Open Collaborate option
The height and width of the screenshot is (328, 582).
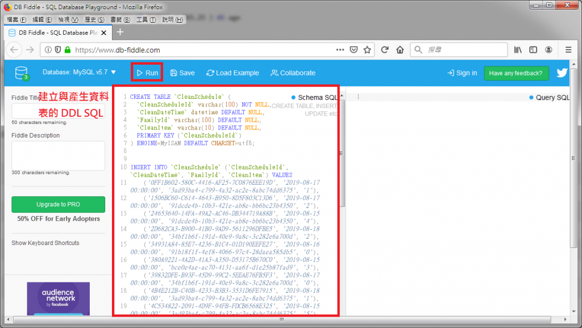click(293, 73)
